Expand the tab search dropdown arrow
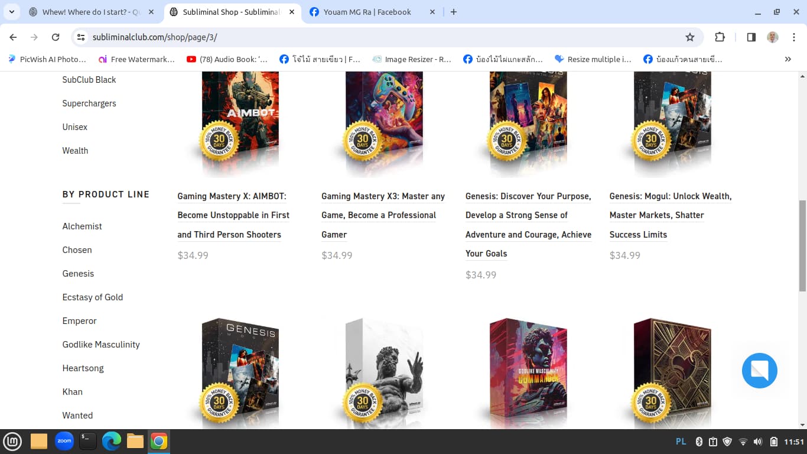 pos(12,12)
